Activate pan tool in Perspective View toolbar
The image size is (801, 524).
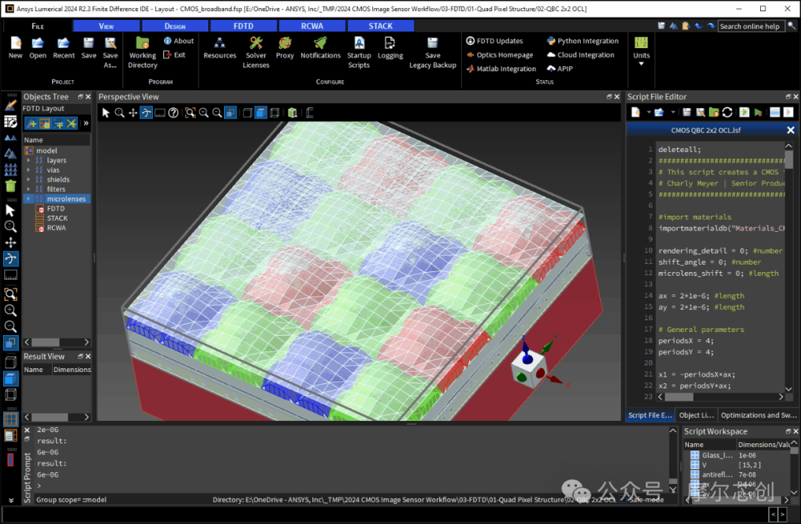tap(133, 113)
